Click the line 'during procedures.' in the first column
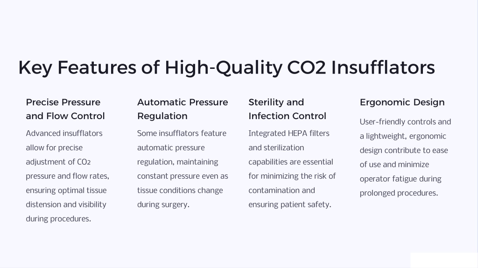Screen dimensions: 478x268 coord(58,219)
